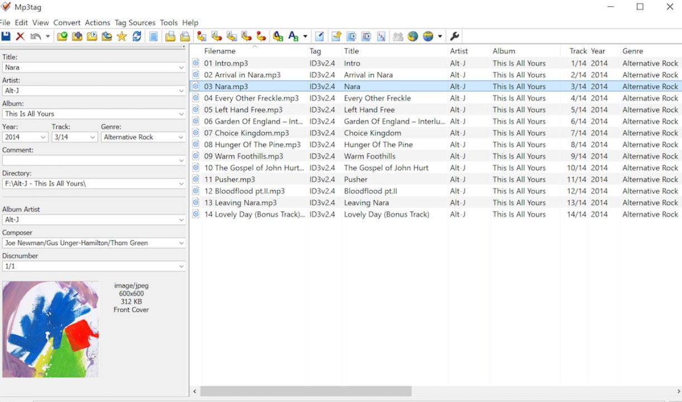Image resolution: width=682 pixels, height=402 pixels.
Task: Click the Save tag floppy disk icon
Action: (x=6, y=36)
